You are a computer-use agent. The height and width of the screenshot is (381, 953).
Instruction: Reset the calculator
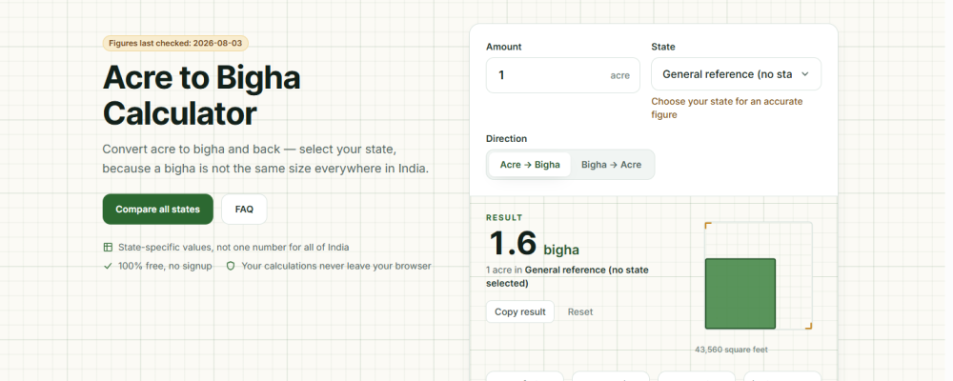click(x=580, y=311)
